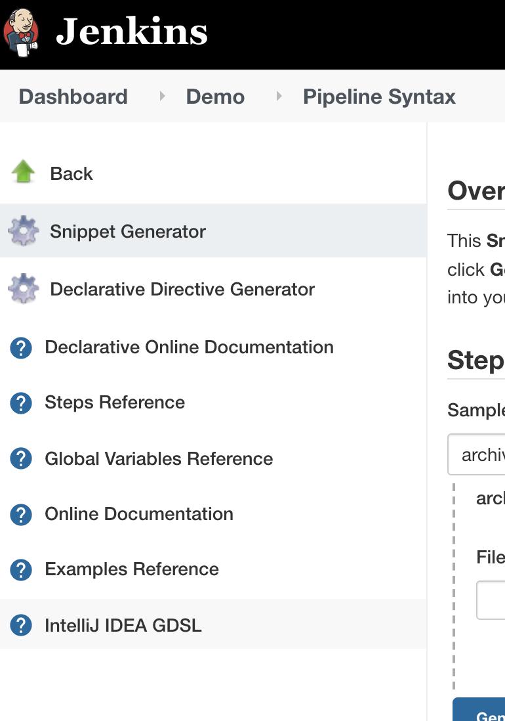Go to Dashboard breadcrumb

73,97
